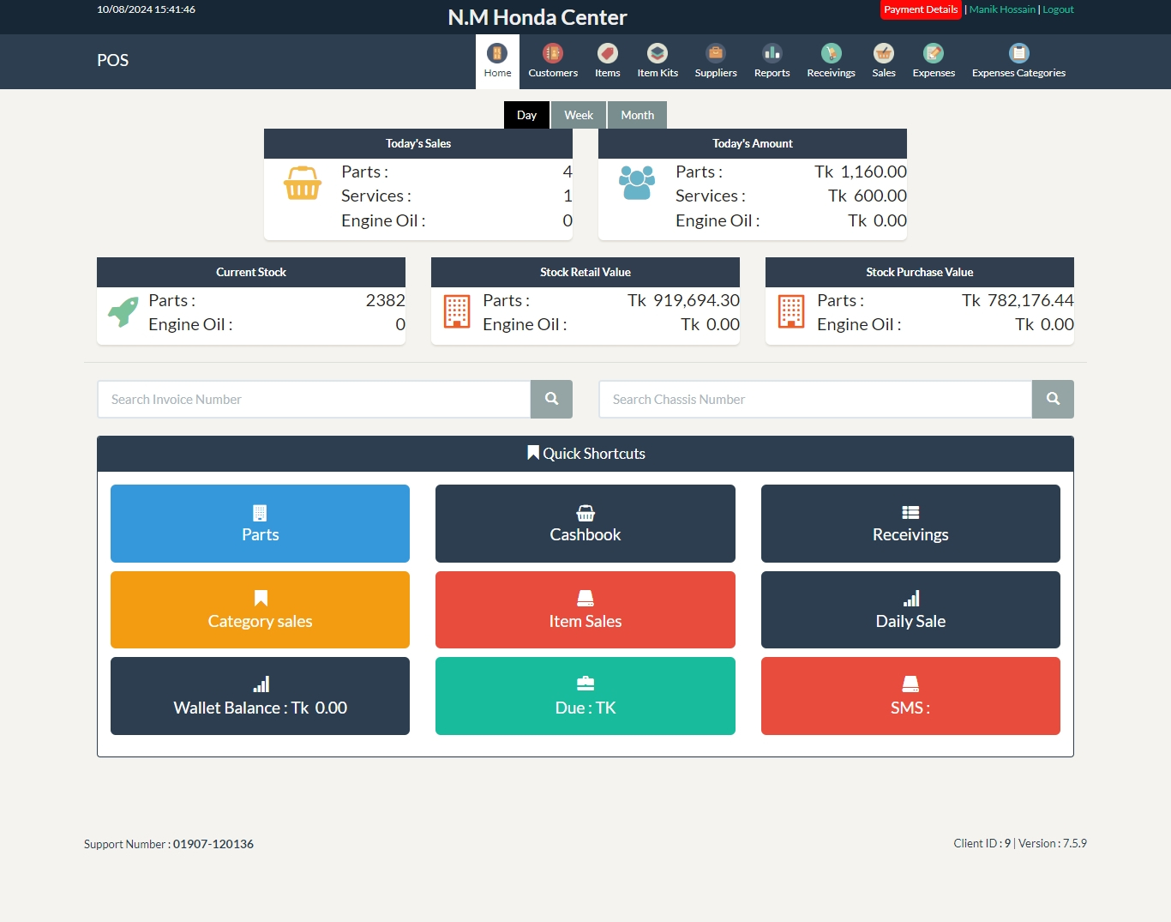Click the Tk 919,694.30 retail value
1171x922 pixels.
(x=683, y=300)
